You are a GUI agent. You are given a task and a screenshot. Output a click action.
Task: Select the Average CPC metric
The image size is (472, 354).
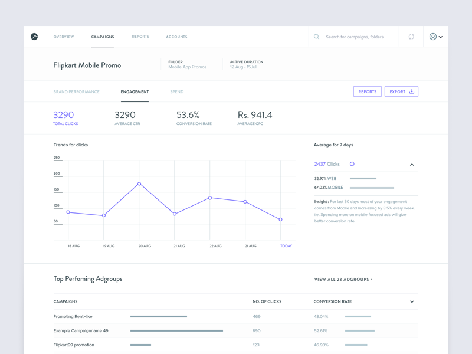pyautogui.click(x=255, y=118)
